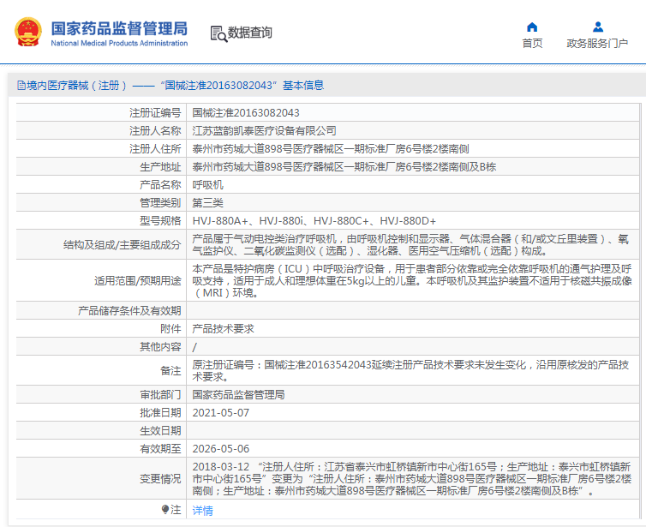Click the product name 呼吸机 cell

pyautogui.click(x=207, y=184)
